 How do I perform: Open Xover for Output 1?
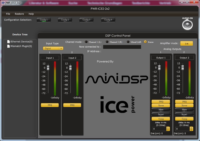[161, 106]
